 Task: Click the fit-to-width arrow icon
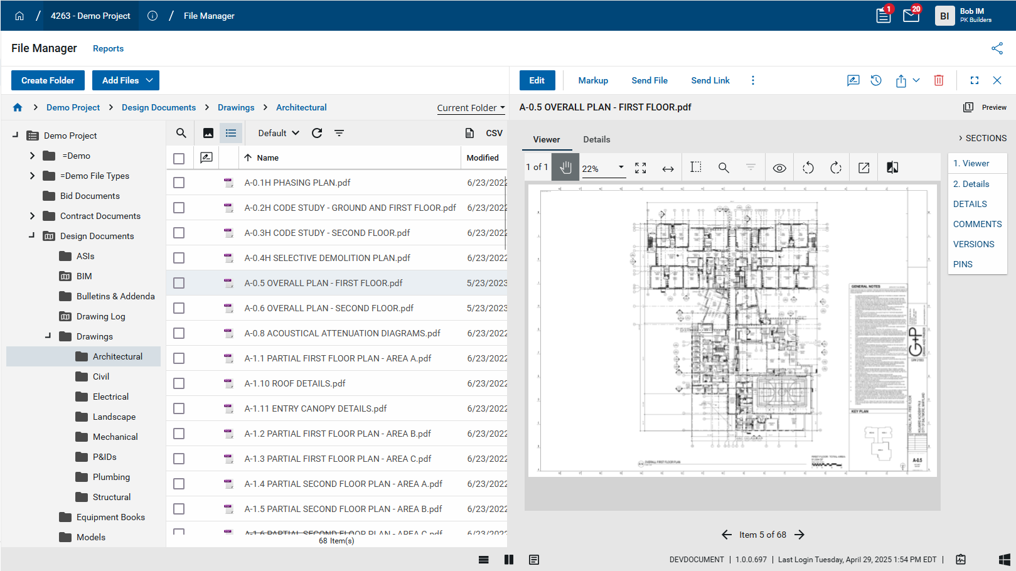(668, 168)
